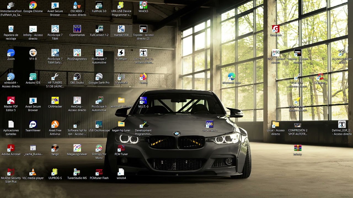Click the winols4 file icon
The height and width of the screenshot is (198, 353).
(121, 172)
